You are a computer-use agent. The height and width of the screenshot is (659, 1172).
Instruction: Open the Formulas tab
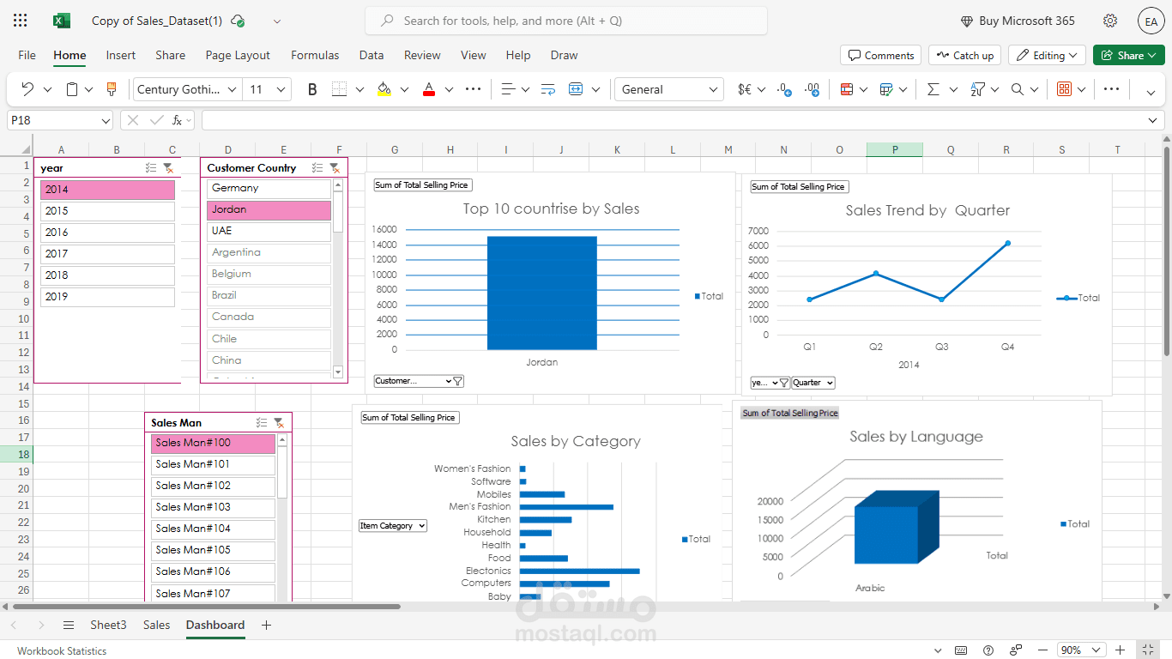(315, 55)
